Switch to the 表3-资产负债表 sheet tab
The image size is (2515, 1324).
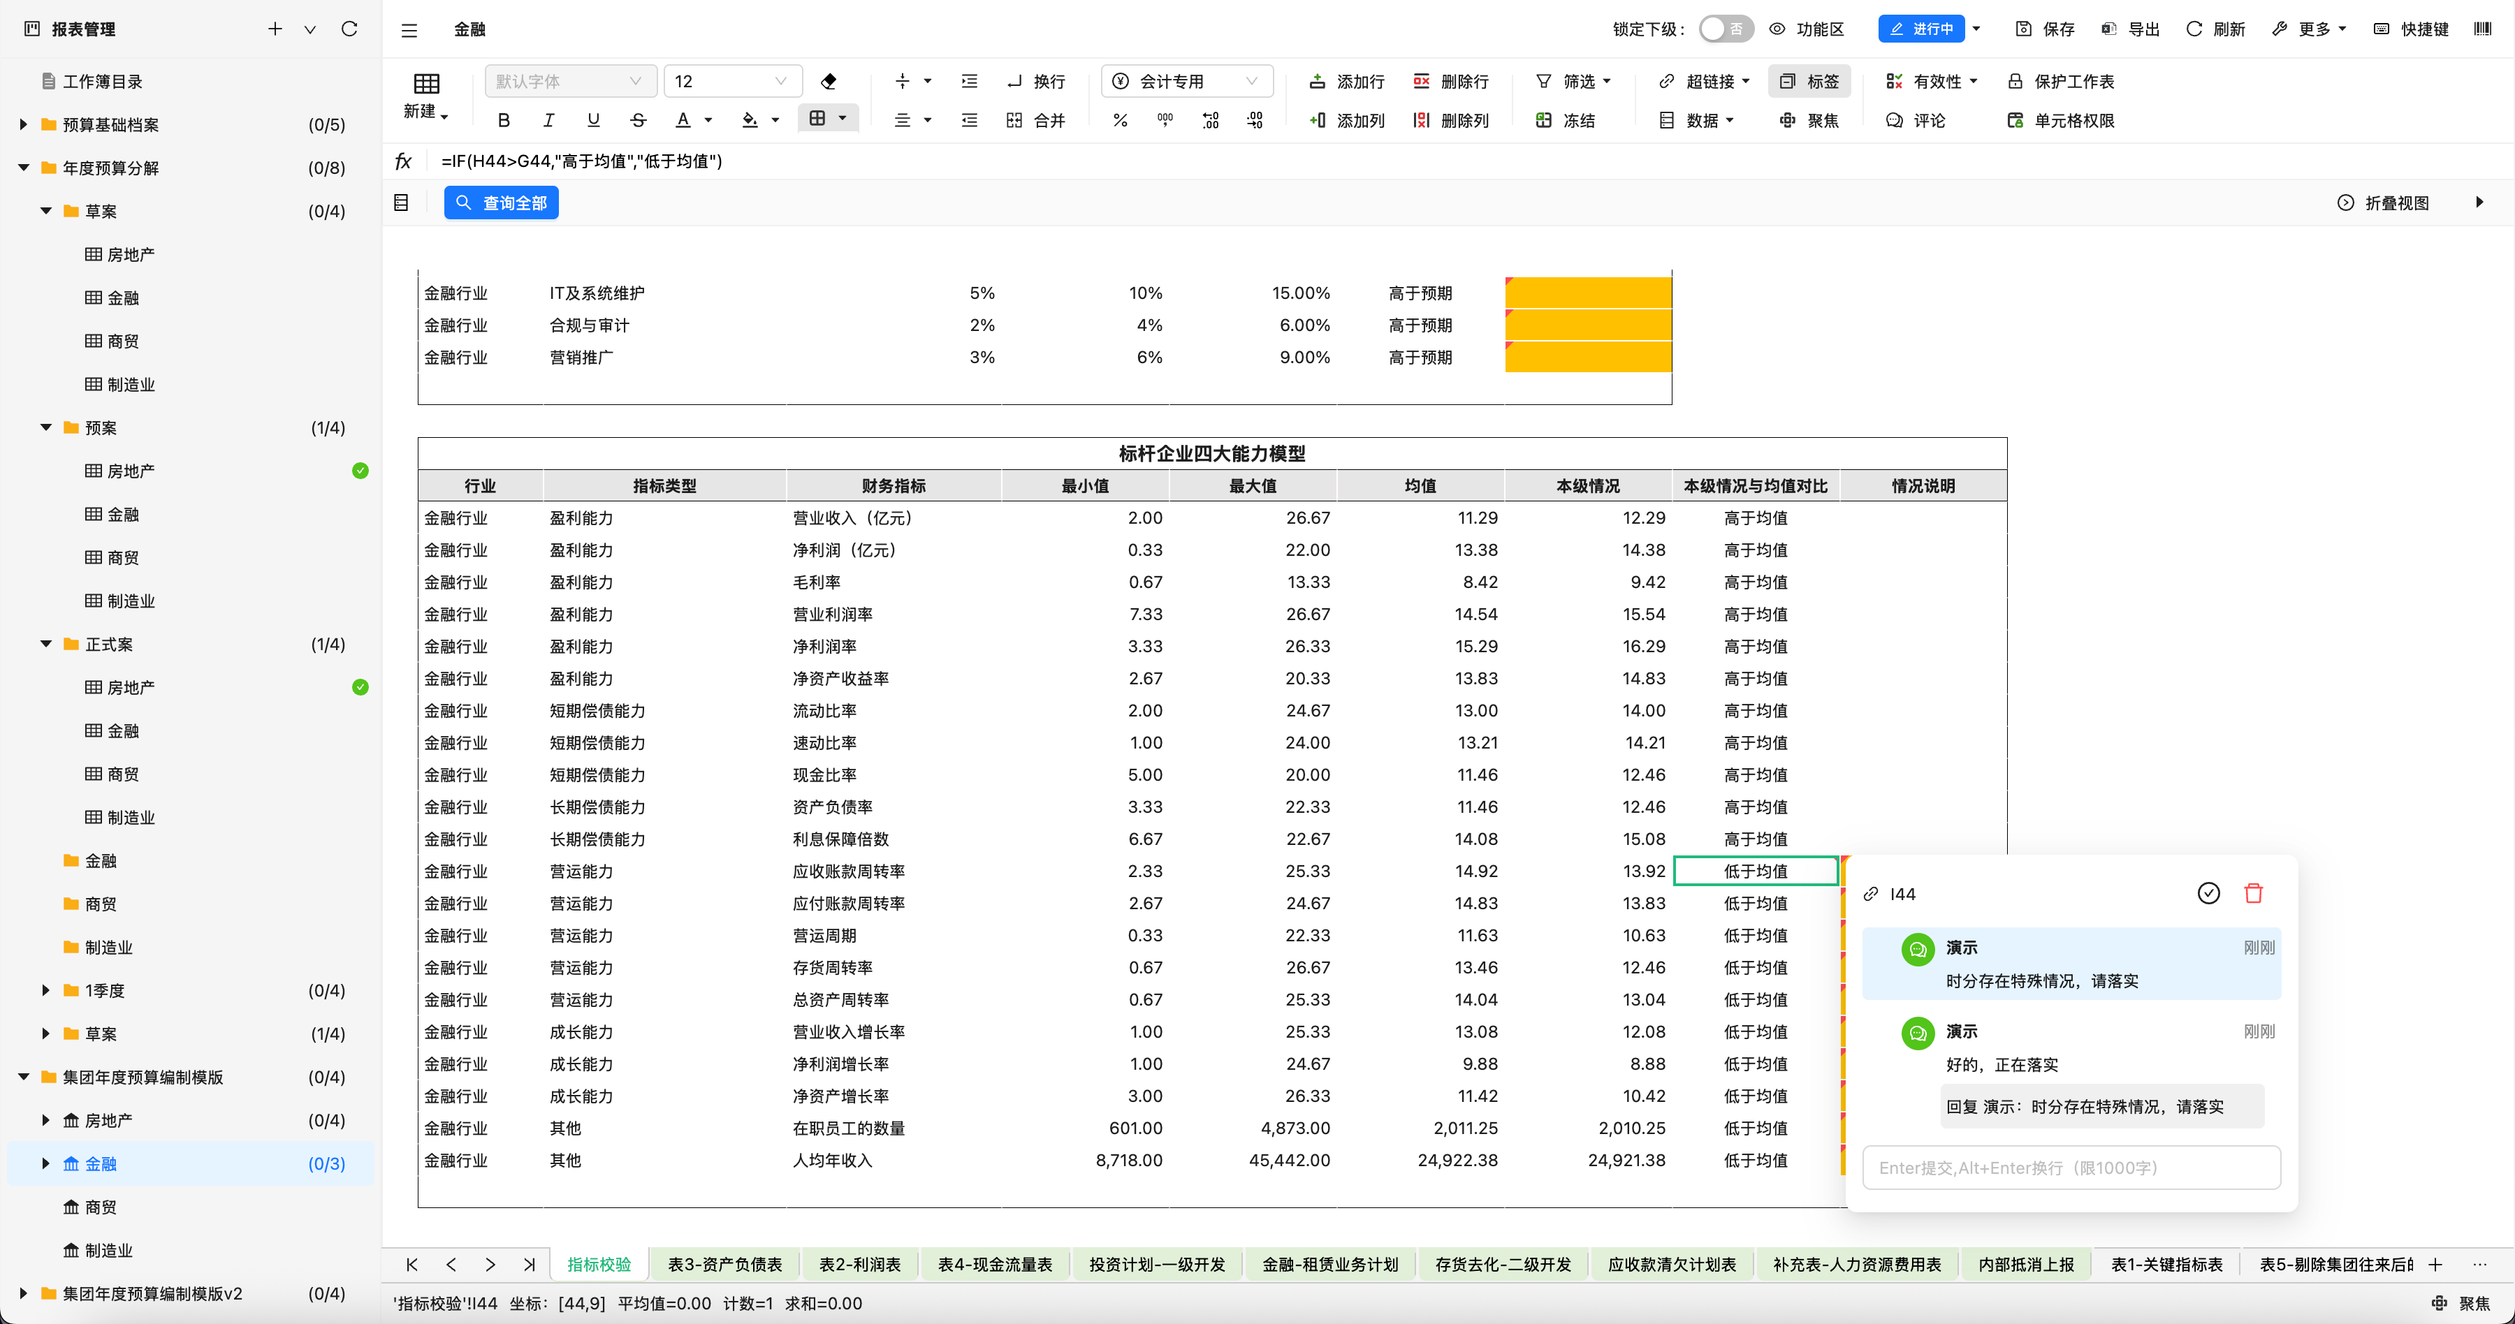pos(724,1265)
